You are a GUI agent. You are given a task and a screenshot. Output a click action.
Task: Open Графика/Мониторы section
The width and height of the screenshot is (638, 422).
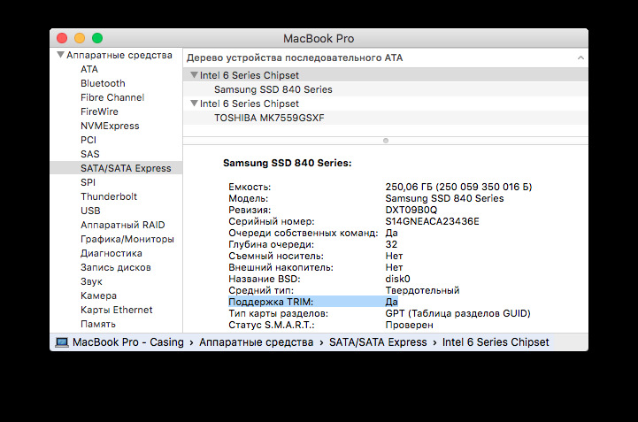127,239
